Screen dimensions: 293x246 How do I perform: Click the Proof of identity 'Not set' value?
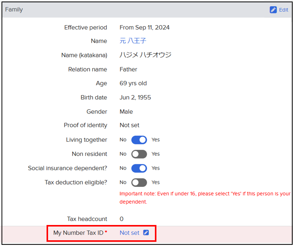click(x=129, y=125)
